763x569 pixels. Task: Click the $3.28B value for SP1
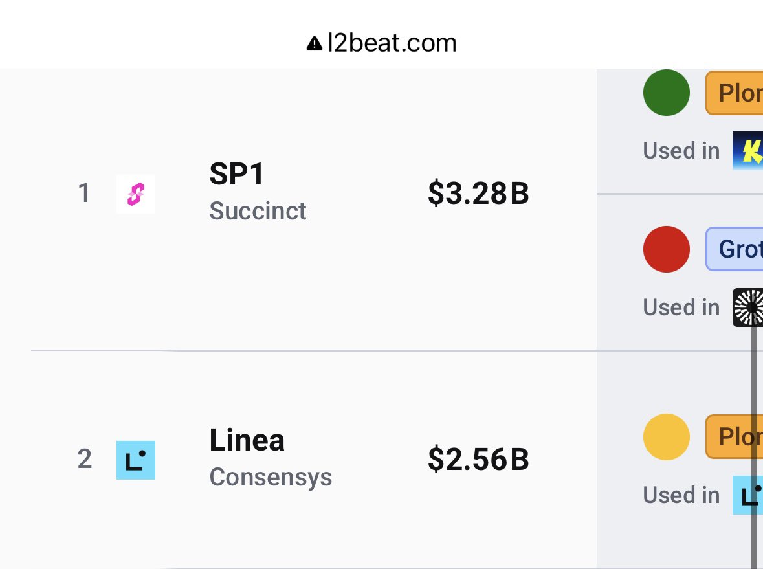tap(478, 194)
